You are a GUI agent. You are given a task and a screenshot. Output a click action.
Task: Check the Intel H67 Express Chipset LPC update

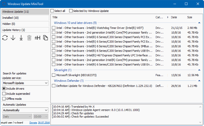pos(54,55)
